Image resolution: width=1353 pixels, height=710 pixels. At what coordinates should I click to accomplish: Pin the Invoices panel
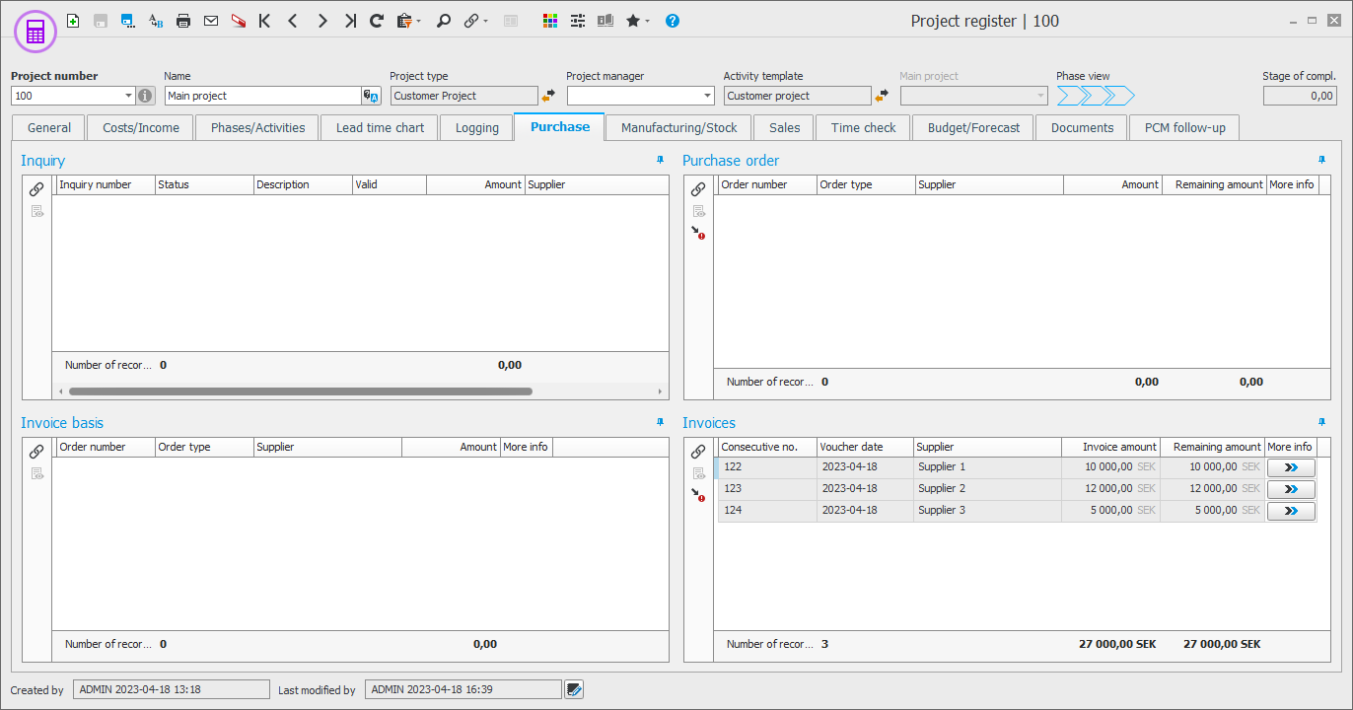(x=1321, y=422)
